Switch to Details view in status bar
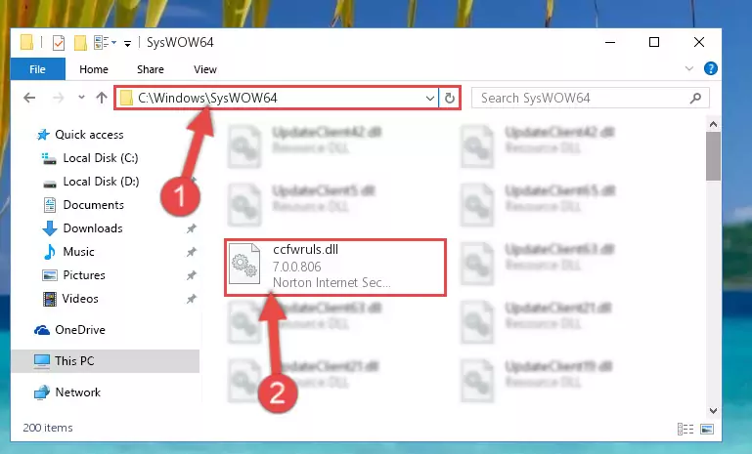The image size is (752, 454). tap(686, 429)
